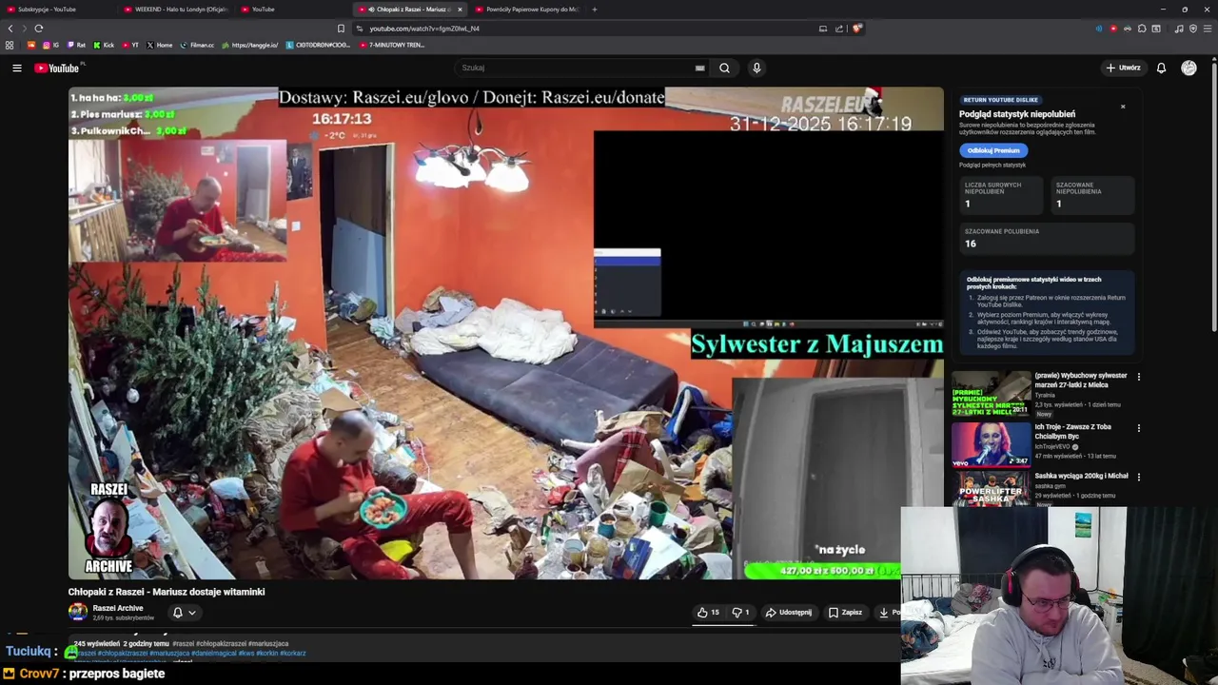The height and width of the screenshot is (685, 1218).
Task: Start voice search with the microphone icon
Action: (756, 68)
